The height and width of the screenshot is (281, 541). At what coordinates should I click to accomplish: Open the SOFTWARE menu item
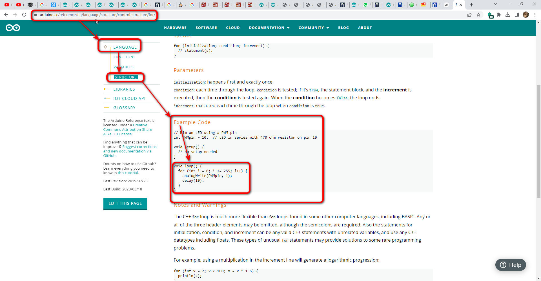[206, 28]
